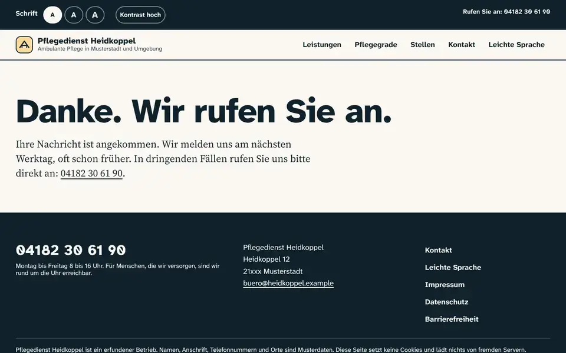Open the Barrierefreiheit link in footer
The image size is (566, 353).
click(452, 319)
